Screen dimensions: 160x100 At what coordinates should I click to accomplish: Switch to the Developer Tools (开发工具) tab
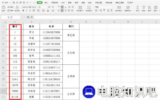(98, 3)
